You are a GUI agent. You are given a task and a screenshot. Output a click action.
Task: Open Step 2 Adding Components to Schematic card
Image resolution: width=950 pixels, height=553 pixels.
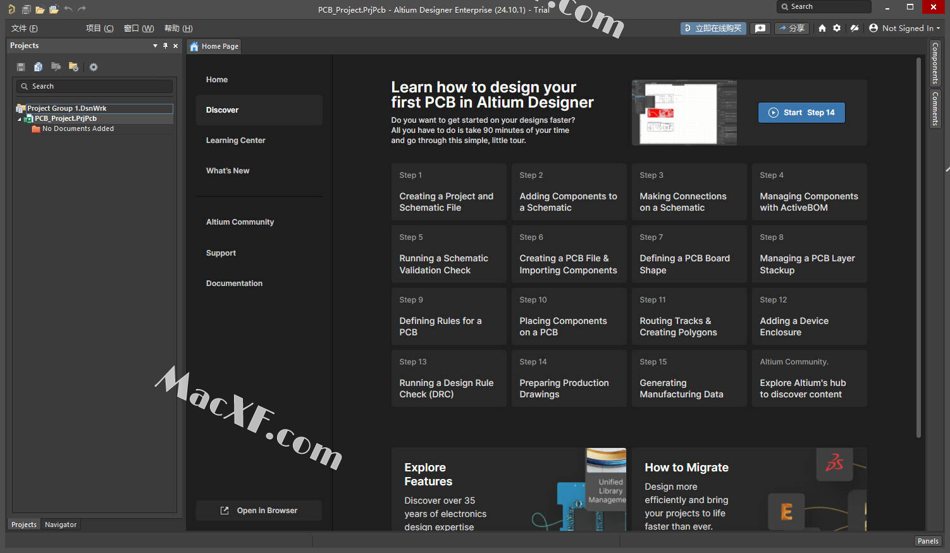coord(569,192)
